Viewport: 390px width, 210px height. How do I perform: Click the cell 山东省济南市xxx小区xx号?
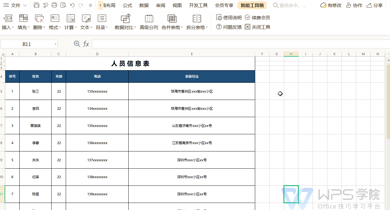pyautogui.click(x=192, y=126)
